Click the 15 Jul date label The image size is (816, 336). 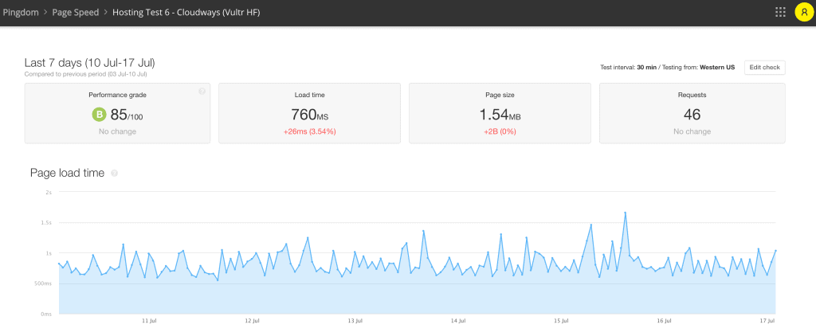(561, 321)
